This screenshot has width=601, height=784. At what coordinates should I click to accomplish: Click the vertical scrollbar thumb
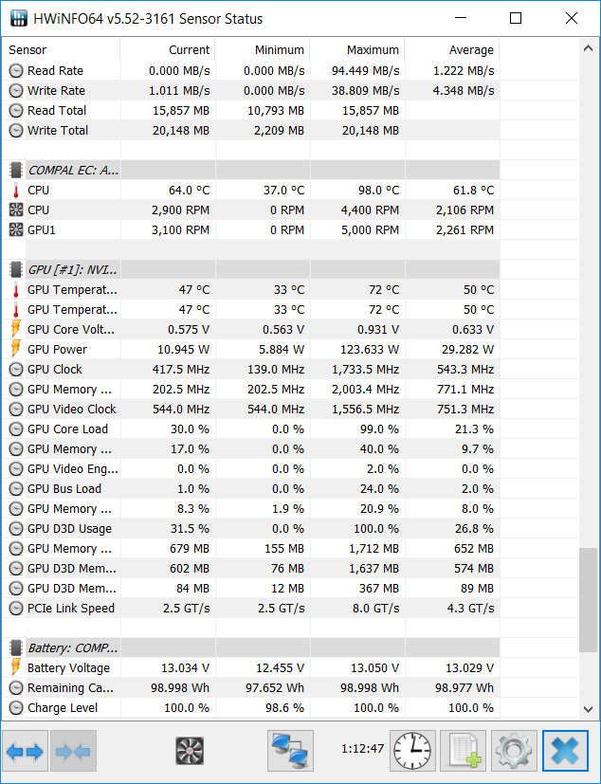tap(588, 599)
